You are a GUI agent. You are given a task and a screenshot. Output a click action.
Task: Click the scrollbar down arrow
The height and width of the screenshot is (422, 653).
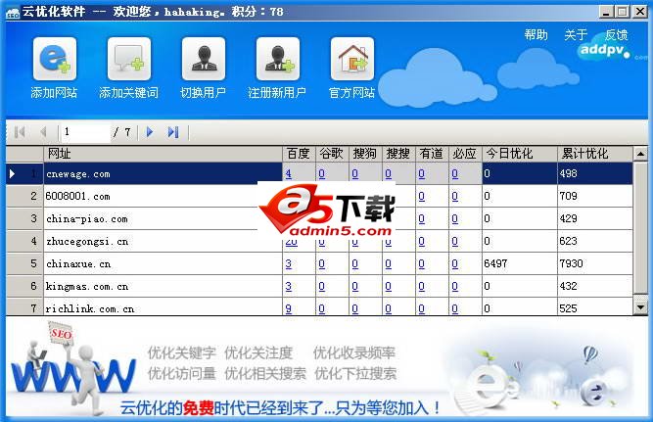coord(640,307)
